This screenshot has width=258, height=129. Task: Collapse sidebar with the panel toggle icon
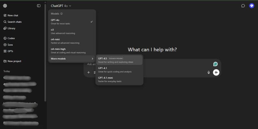(39, 6)
